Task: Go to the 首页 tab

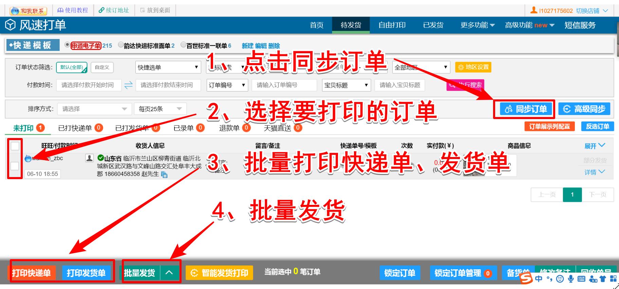Action: click(x=317, y=25)
